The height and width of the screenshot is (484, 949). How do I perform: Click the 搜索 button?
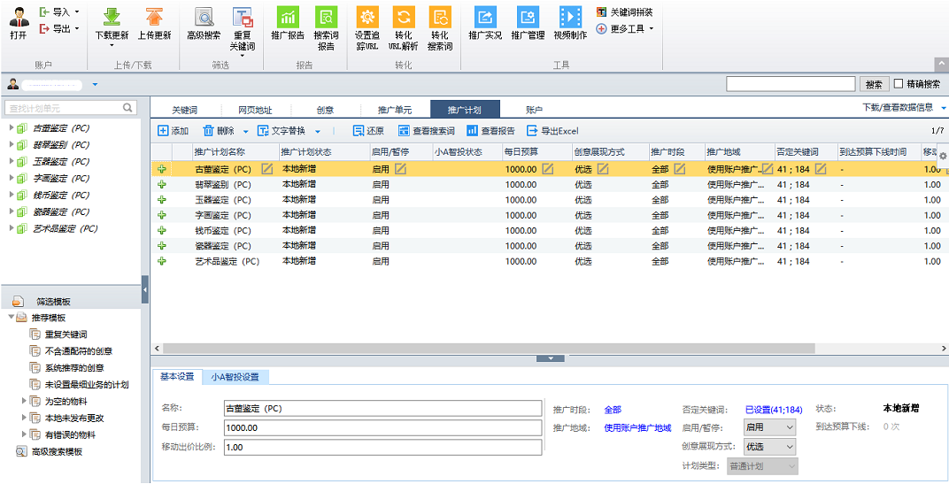874,84
